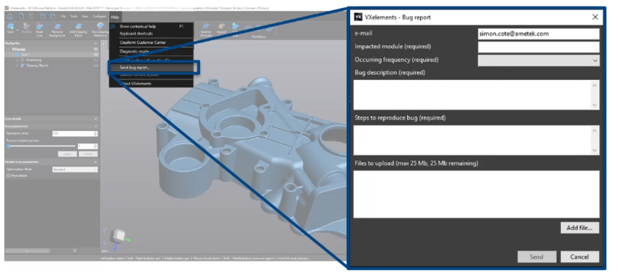The width and height of the screenshot is (618, 276).
Task: Select the Add Clipping Plane tool
Action: 78,29
